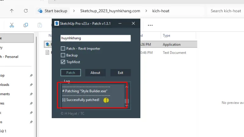The width and height of the screenshot is (244, 137).
Task: Refresh the folder with the reload icon
Action: coord(26,11)
